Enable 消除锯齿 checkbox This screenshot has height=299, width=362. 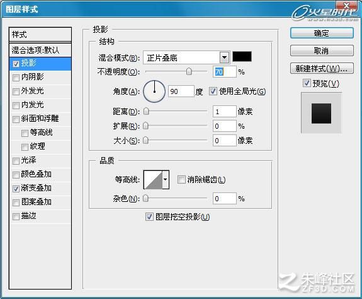181,179
